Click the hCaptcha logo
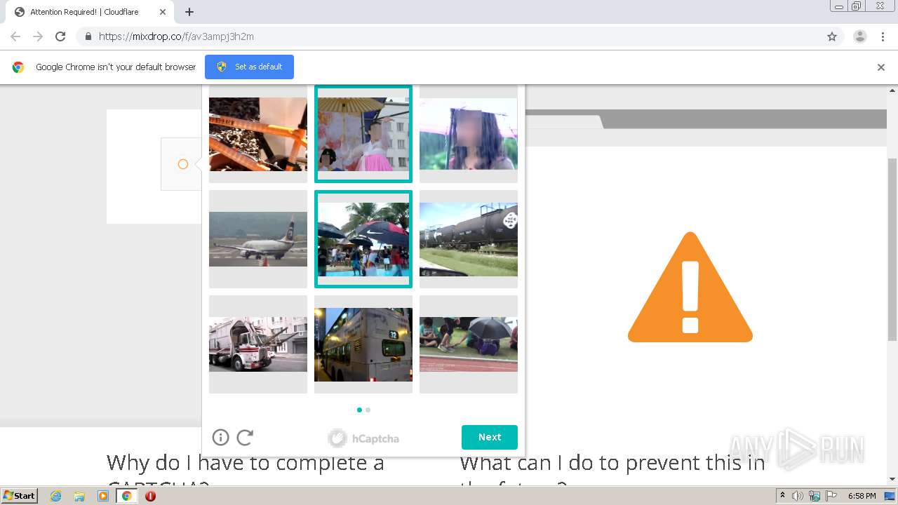 pos(363,438)
